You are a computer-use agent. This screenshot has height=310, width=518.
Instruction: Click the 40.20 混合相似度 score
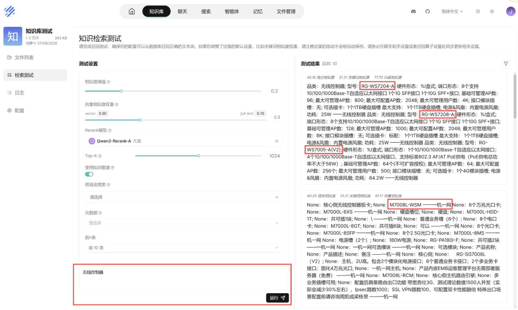[321, 196]
